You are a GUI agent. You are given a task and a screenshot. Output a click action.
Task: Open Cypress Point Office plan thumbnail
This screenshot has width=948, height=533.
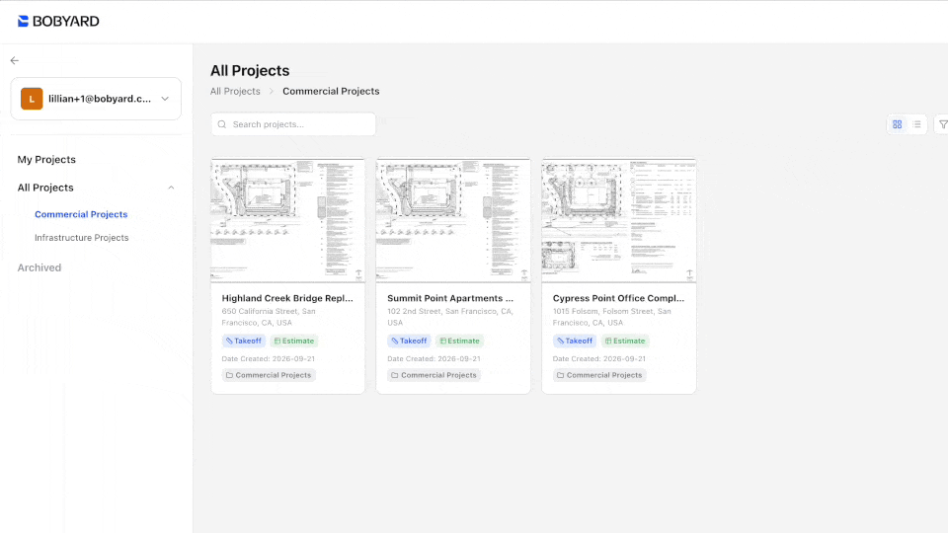pyautogui.click(x=619, y=220)
